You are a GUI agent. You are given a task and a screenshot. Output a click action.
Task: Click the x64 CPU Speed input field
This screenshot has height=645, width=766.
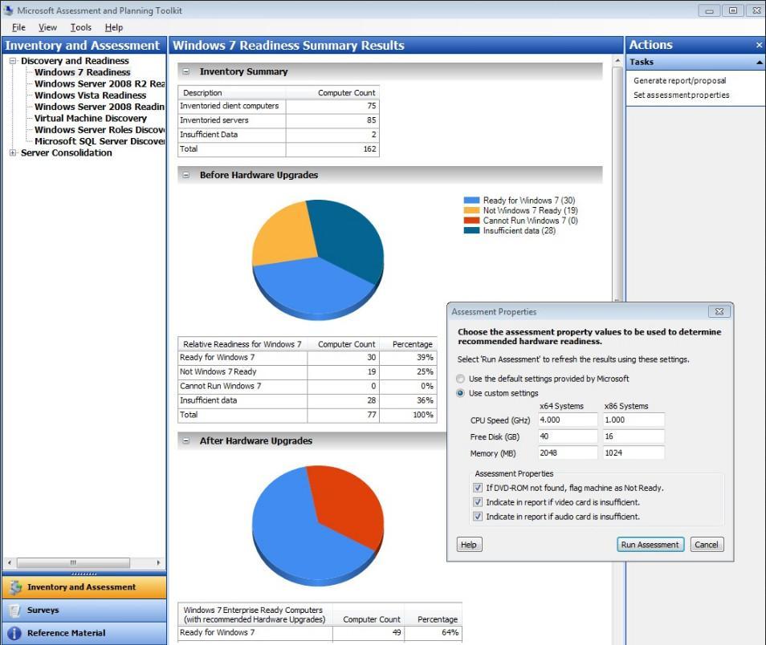pyautogui.click(x=567, y=420)
